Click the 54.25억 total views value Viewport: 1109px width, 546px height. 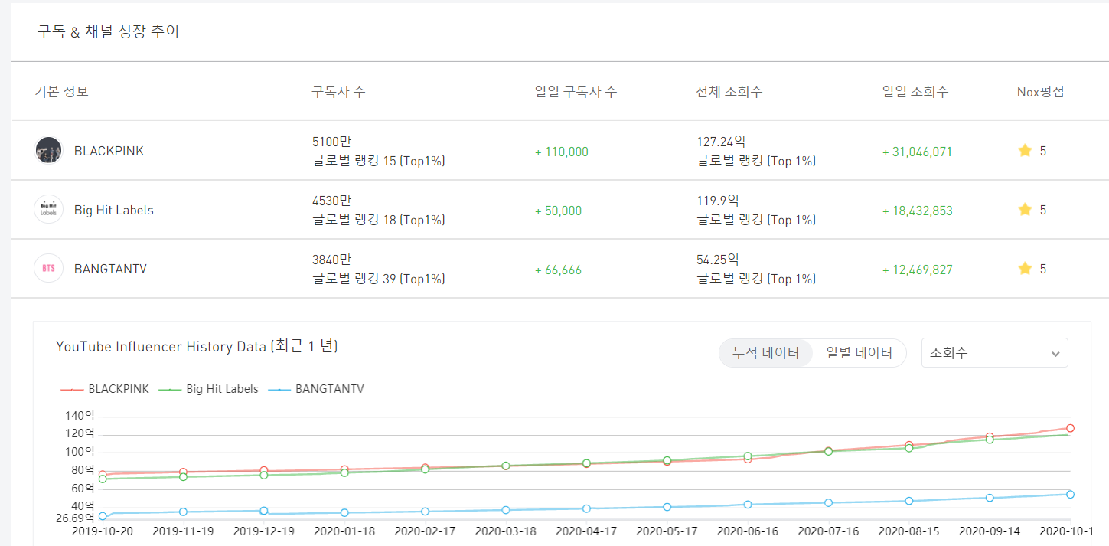coord(717,260)
